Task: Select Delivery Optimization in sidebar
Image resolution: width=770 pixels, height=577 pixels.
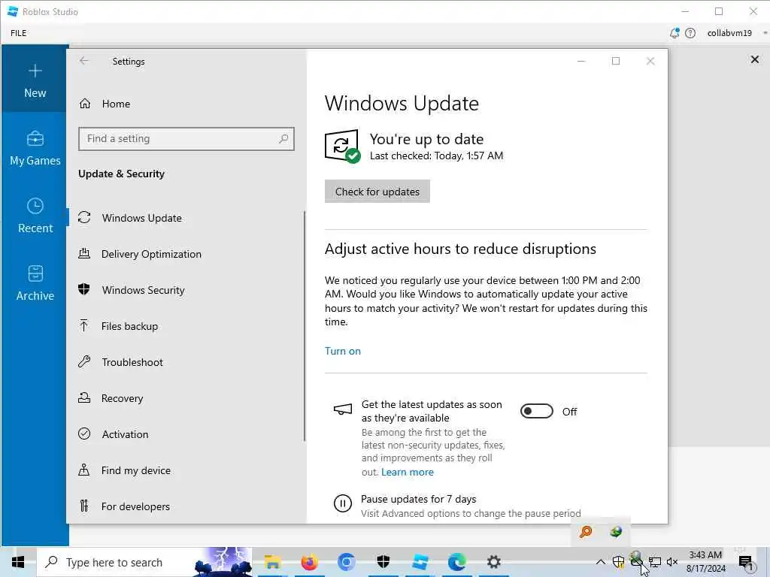Action: [186, 254]
